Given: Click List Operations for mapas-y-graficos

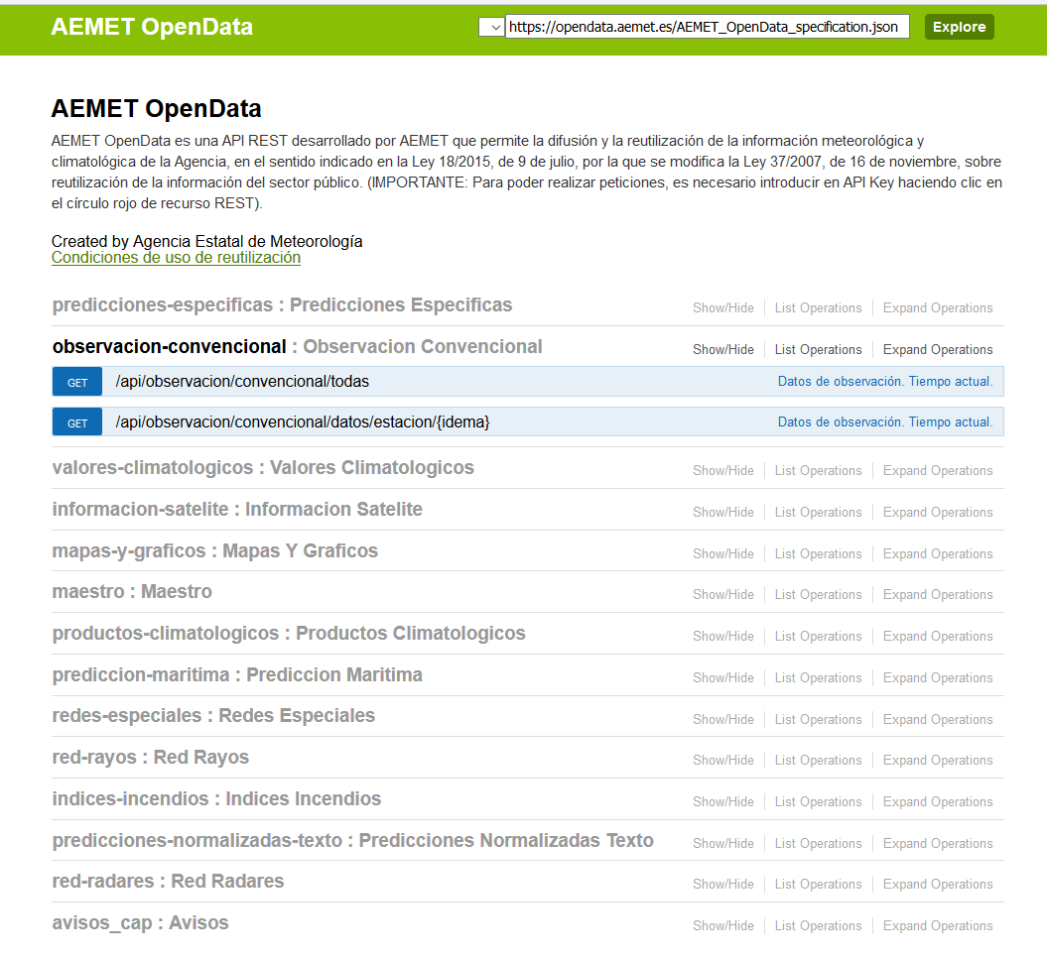Looking at the screenshot, I should (818, 553).
